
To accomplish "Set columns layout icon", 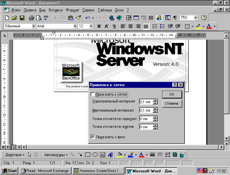I will 151,18.
